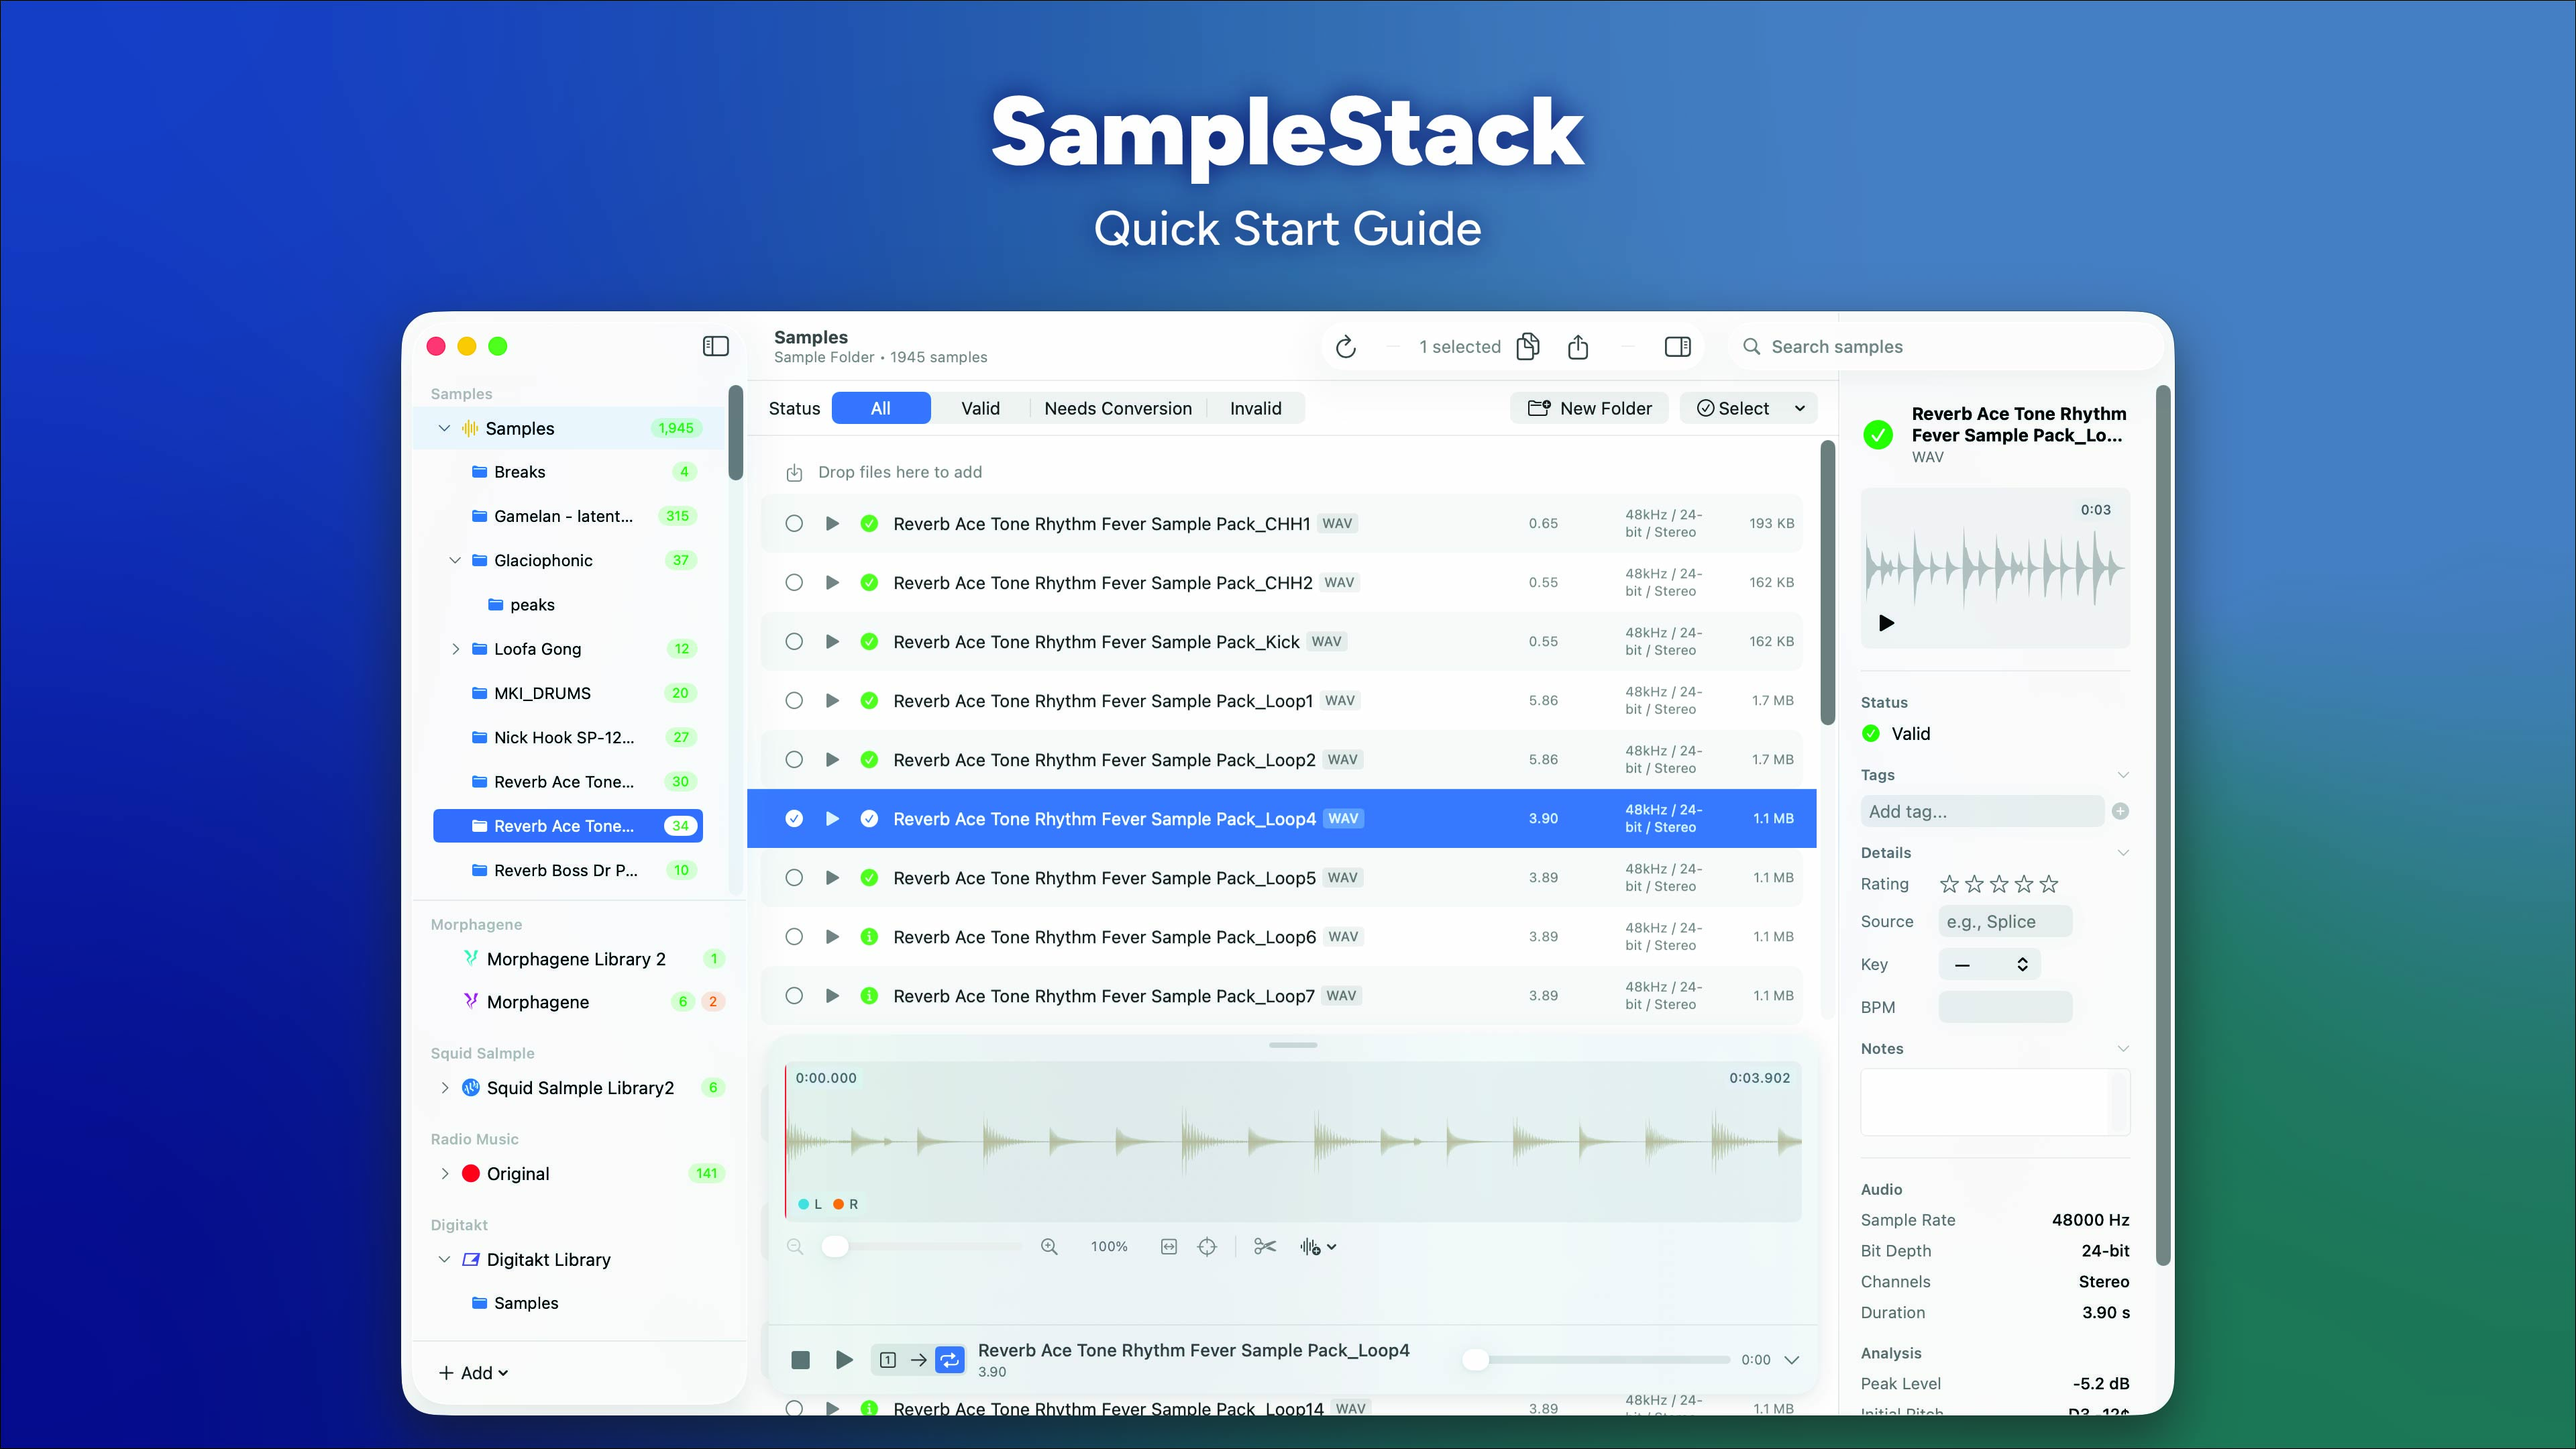The image size is (2576, 1449).
Task: Show only Invalid samples
Action: 1256,408
